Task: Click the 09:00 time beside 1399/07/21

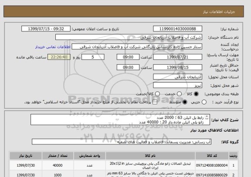Action: pyautogui.click(x=128, y=57)
